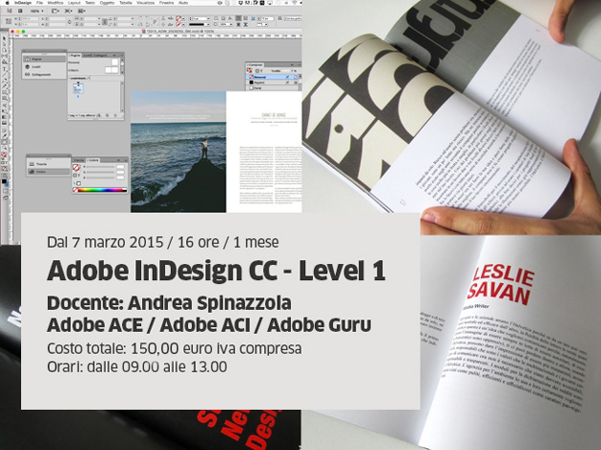
Task: Open the Colore panel flyout menu
Action: click(126, 159)
